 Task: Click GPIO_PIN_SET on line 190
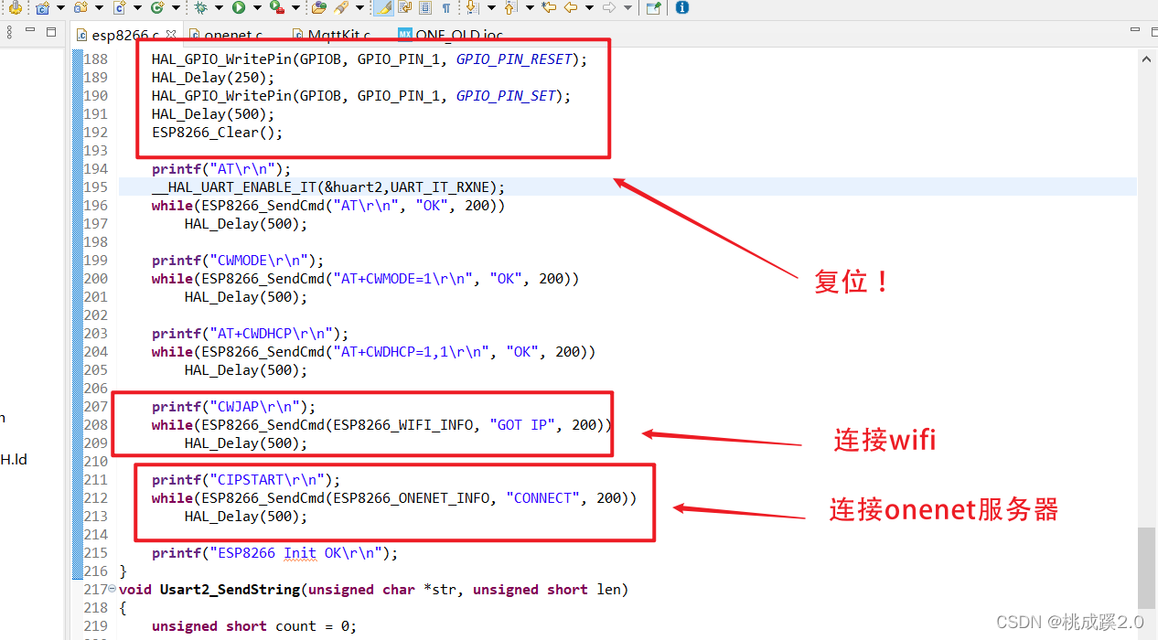(x=506, y=96)
